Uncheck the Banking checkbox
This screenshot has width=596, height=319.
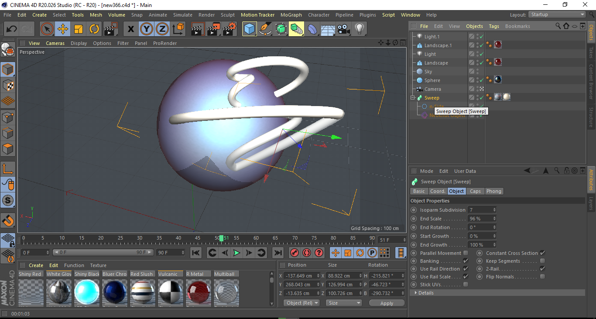tap(466, 261)
